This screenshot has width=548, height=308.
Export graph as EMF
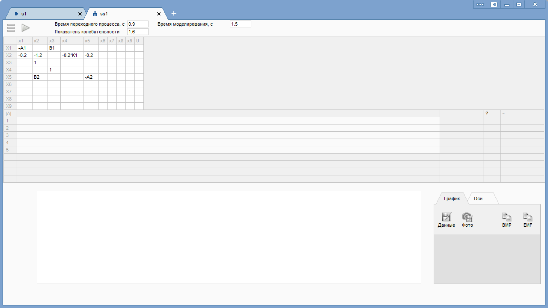pyautogui.click(x=528, y=220)
